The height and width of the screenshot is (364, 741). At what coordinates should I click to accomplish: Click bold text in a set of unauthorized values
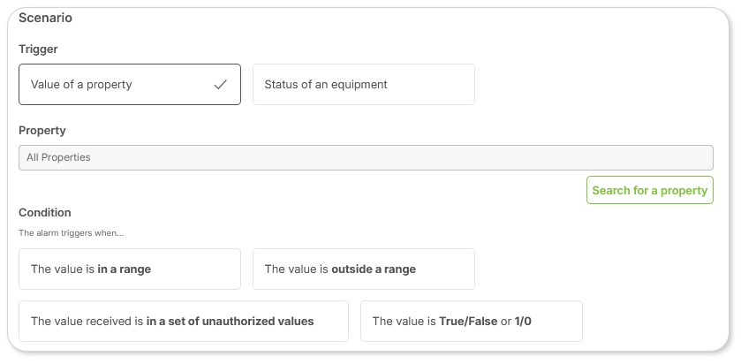click(x=231, y=321)
